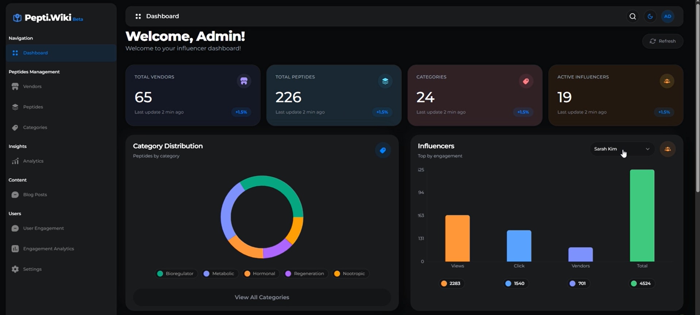Click the Influencers panel people icon
The image size is (700, 315).
point(668,149)
